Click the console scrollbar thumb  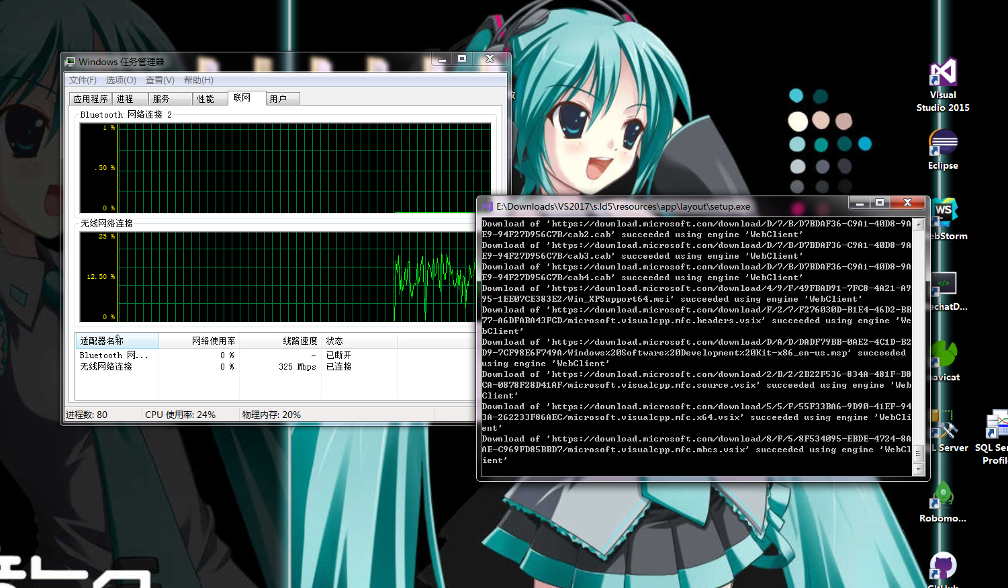click(x=919, y=454)
